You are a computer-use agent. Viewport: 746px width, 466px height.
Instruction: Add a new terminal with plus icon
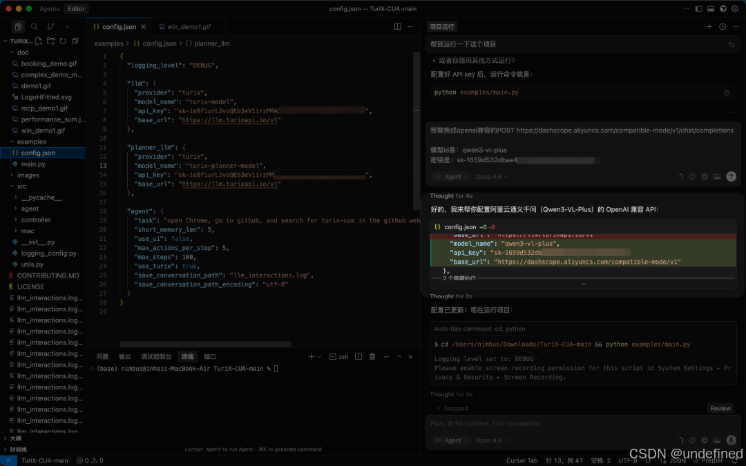(311, 357)
